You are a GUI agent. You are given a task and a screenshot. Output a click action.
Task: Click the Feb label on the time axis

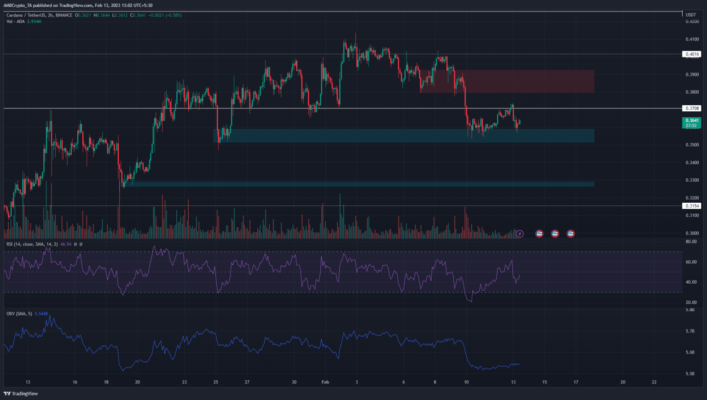coord(325,382)
